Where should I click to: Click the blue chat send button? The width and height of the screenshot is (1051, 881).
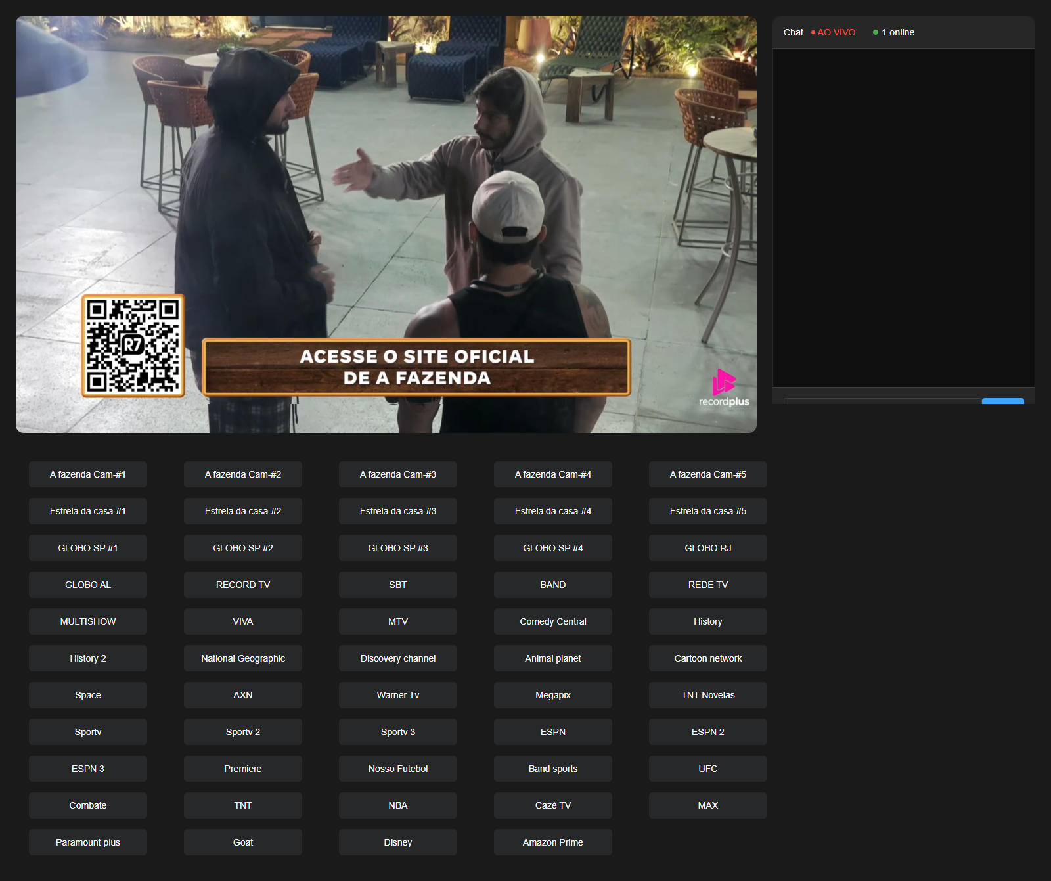coord(1002,401)
